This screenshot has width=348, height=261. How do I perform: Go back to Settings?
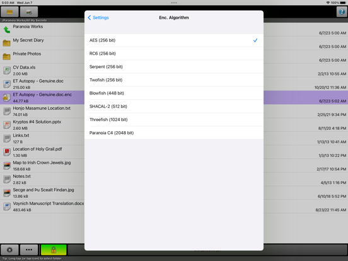point(98,18)
